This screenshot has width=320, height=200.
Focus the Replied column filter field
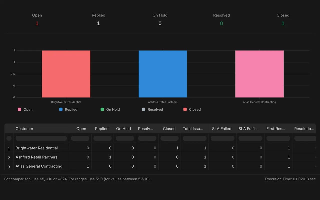[x=102, y=138]
